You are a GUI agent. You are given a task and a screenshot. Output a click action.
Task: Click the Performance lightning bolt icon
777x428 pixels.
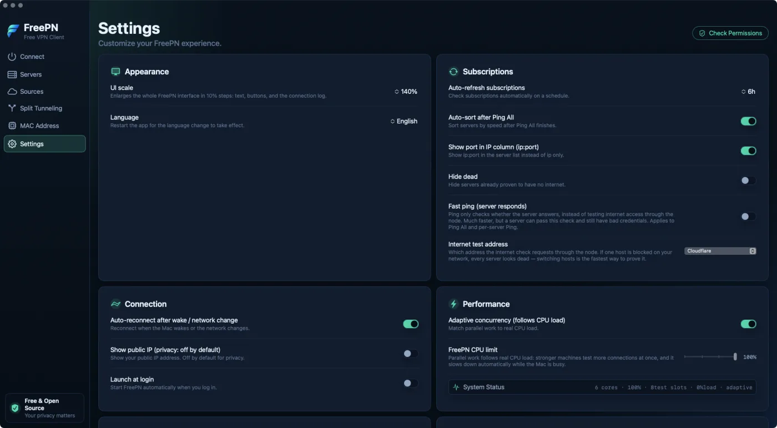453,304
